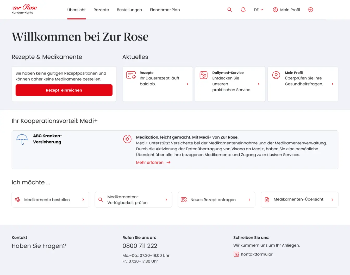Click the logout arrow icon
350x275 pixels.
pos(310,10)
